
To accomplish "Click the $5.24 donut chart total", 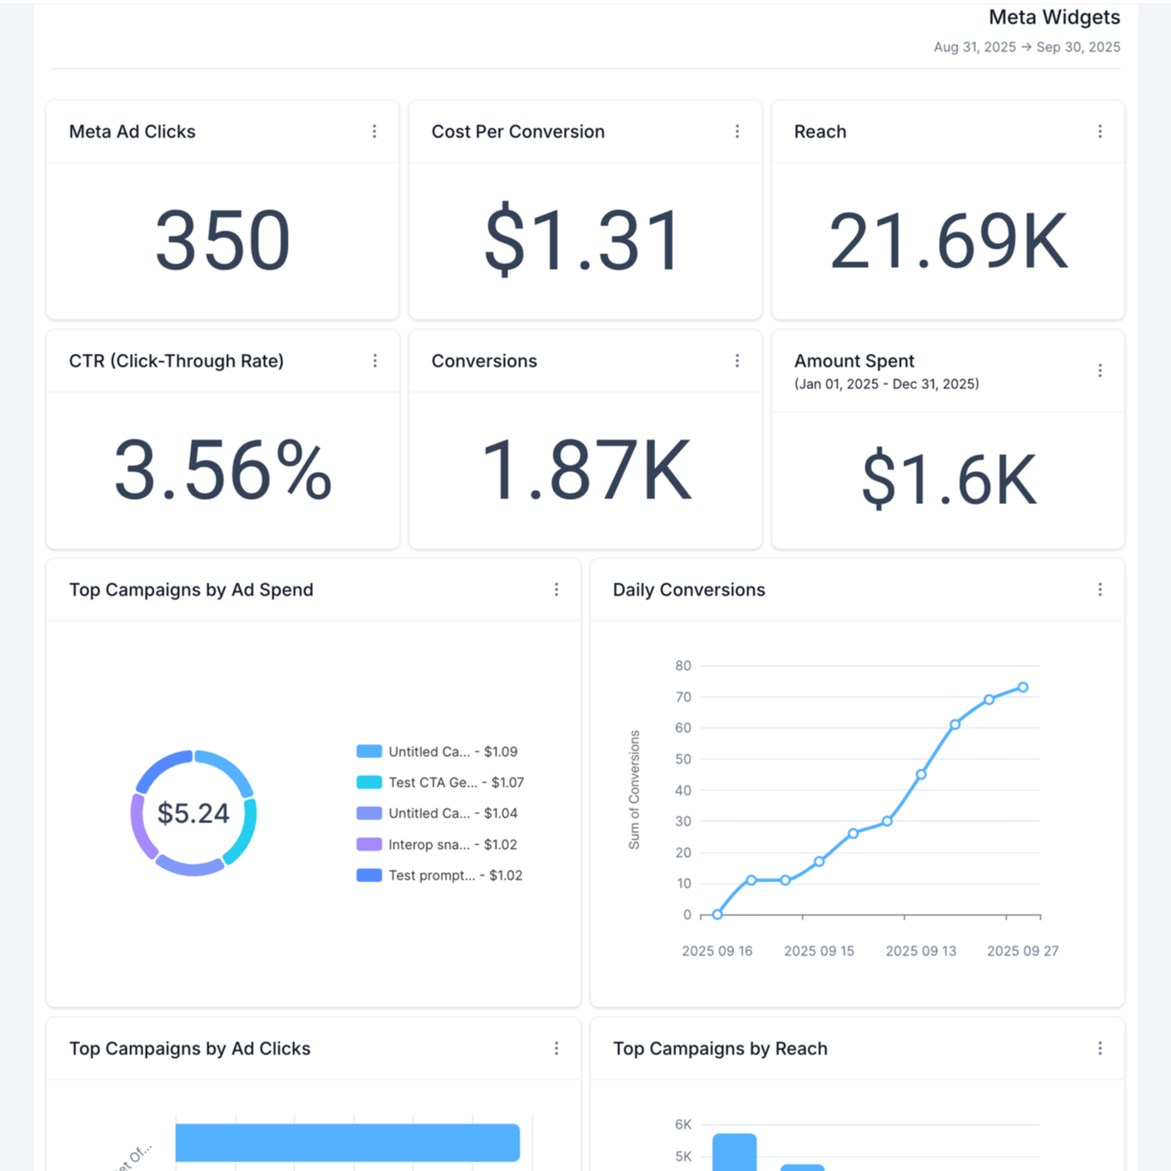I will coord(193,813).
